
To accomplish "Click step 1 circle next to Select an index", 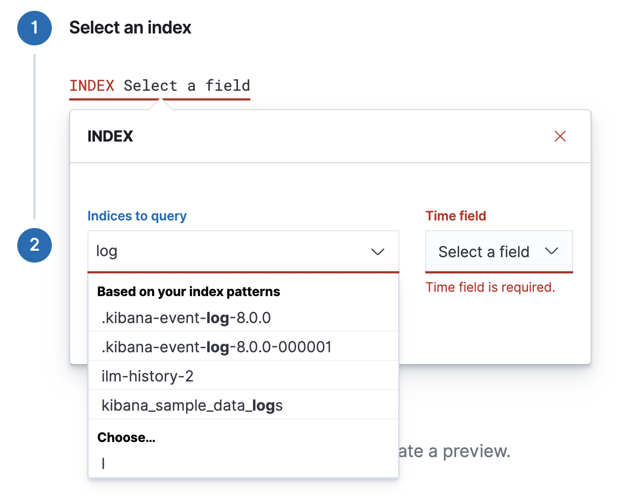I will tap(34, 28).
